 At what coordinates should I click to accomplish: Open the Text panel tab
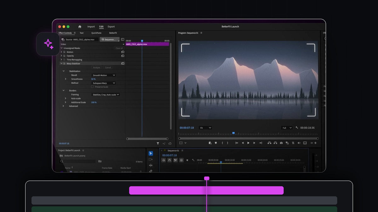point(82,33)
